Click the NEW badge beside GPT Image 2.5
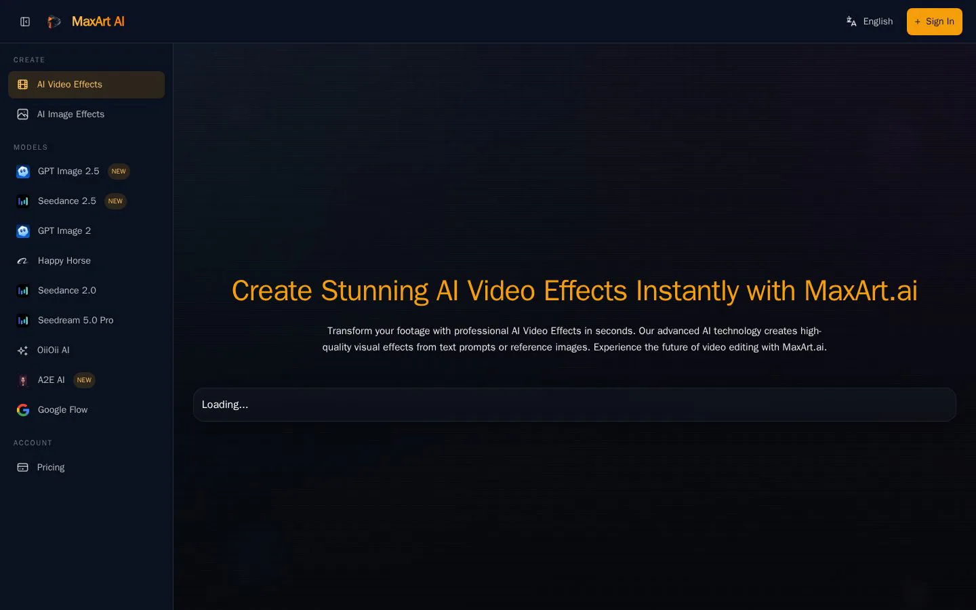The width and height of the screenshot is (976, 610). (x=119, y=171)
